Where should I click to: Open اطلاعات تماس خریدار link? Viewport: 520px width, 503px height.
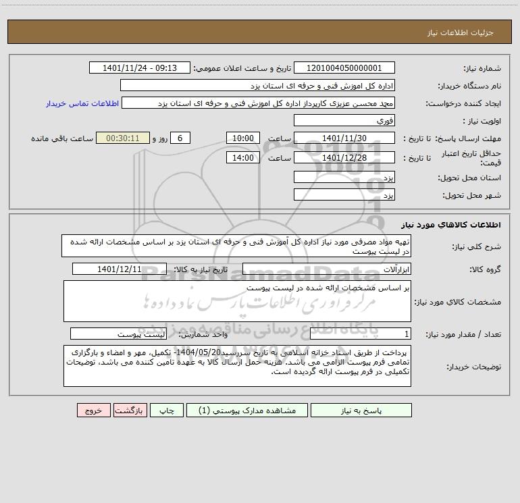tap(82, 103)
